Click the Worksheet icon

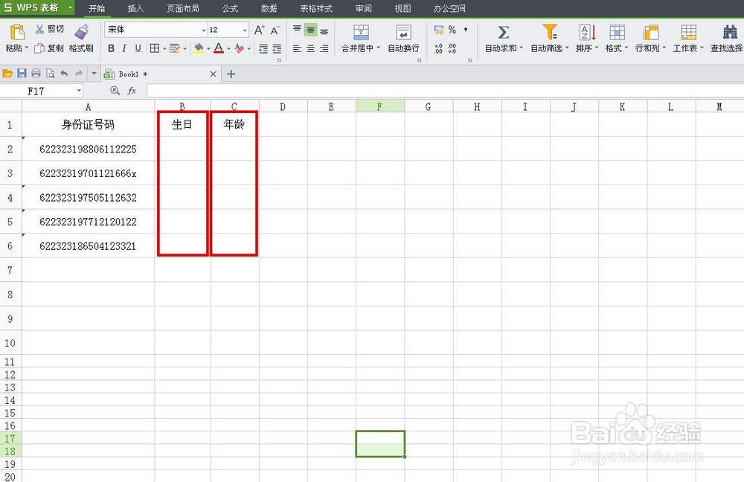click(x=688, y=32)
